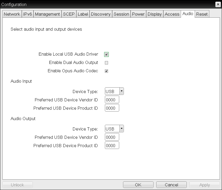Image resolution: width=222 pixels, height=190 pixels.
Task: Open the Access tab
Action: point(172,14)
